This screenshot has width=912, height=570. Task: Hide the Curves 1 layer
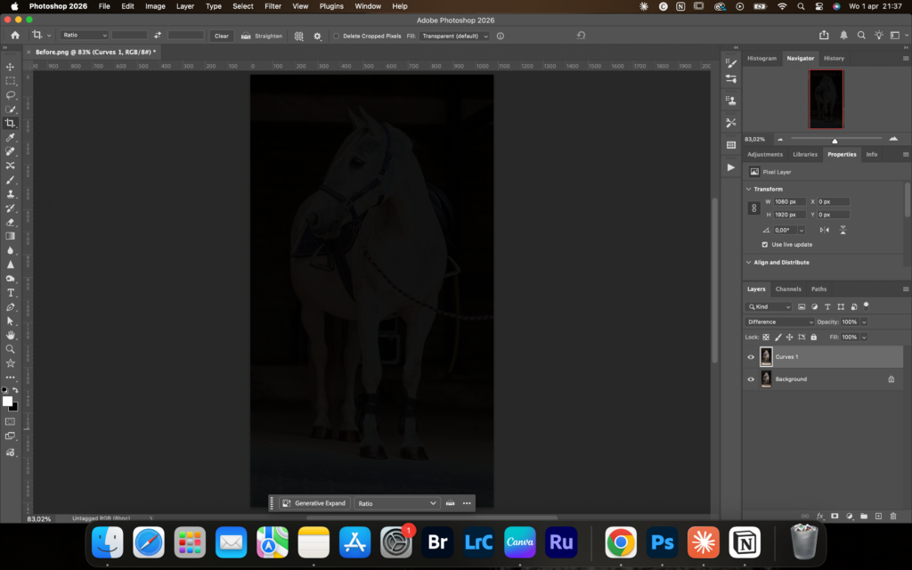click(x=751, y=357)
